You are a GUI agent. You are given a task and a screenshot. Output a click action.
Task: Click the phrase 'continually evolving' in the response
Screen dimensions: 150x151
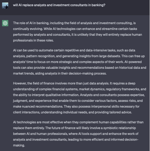(x=28, y=29)
